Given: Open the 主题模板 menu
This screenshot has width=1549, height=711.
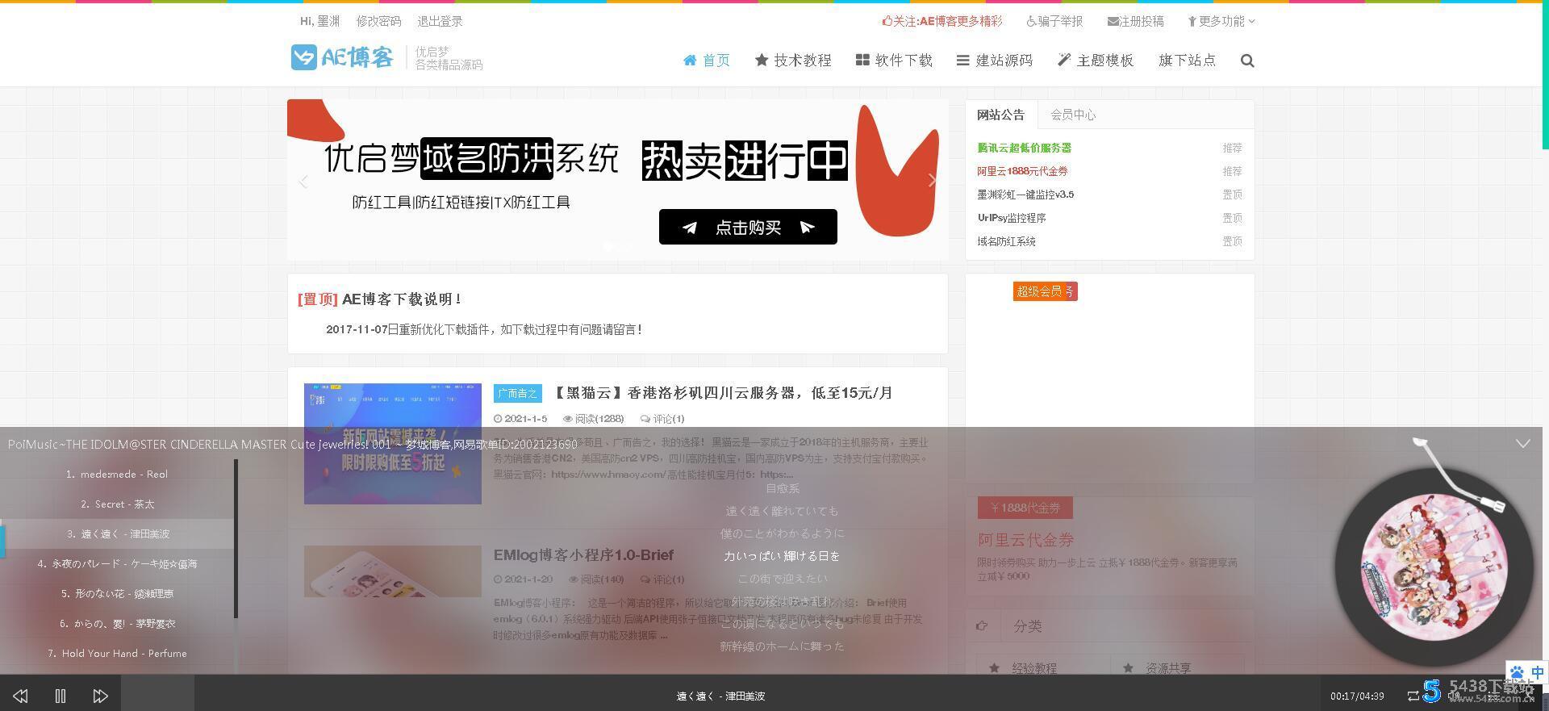Looking at the screenshot, I should 1096,61.
